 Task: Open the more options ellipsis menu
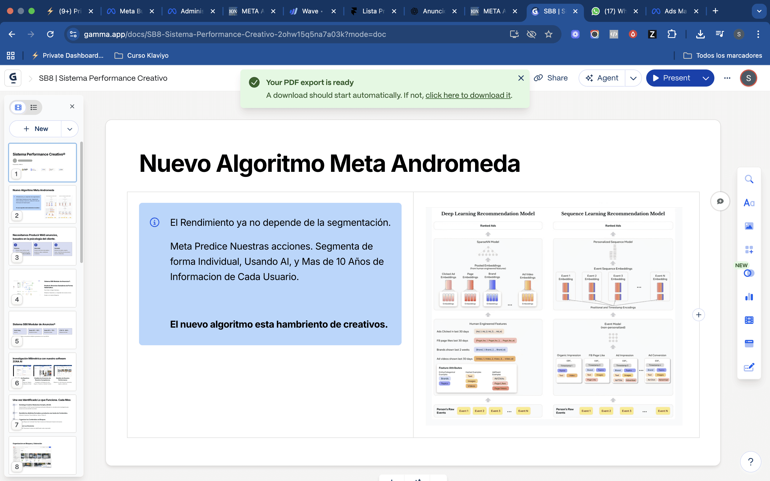(727, 78)
